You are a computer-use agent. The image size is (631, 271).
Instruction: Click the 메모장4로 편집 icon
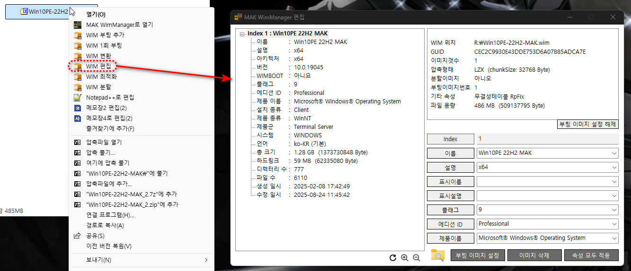click(78, 118)
